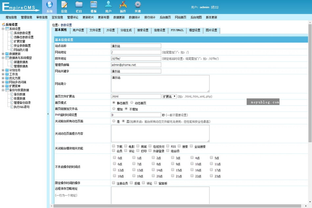Viewport: 312px width, 208px height.
Task: Click the page icon for 管理备份目录
Action: (12, 102)
